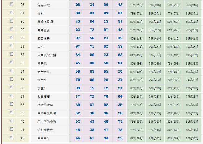The height and width of the screenshot is (144, 203).
Task: Toggle the checkbox beside row 39
Action: click(x=11, y=113)
